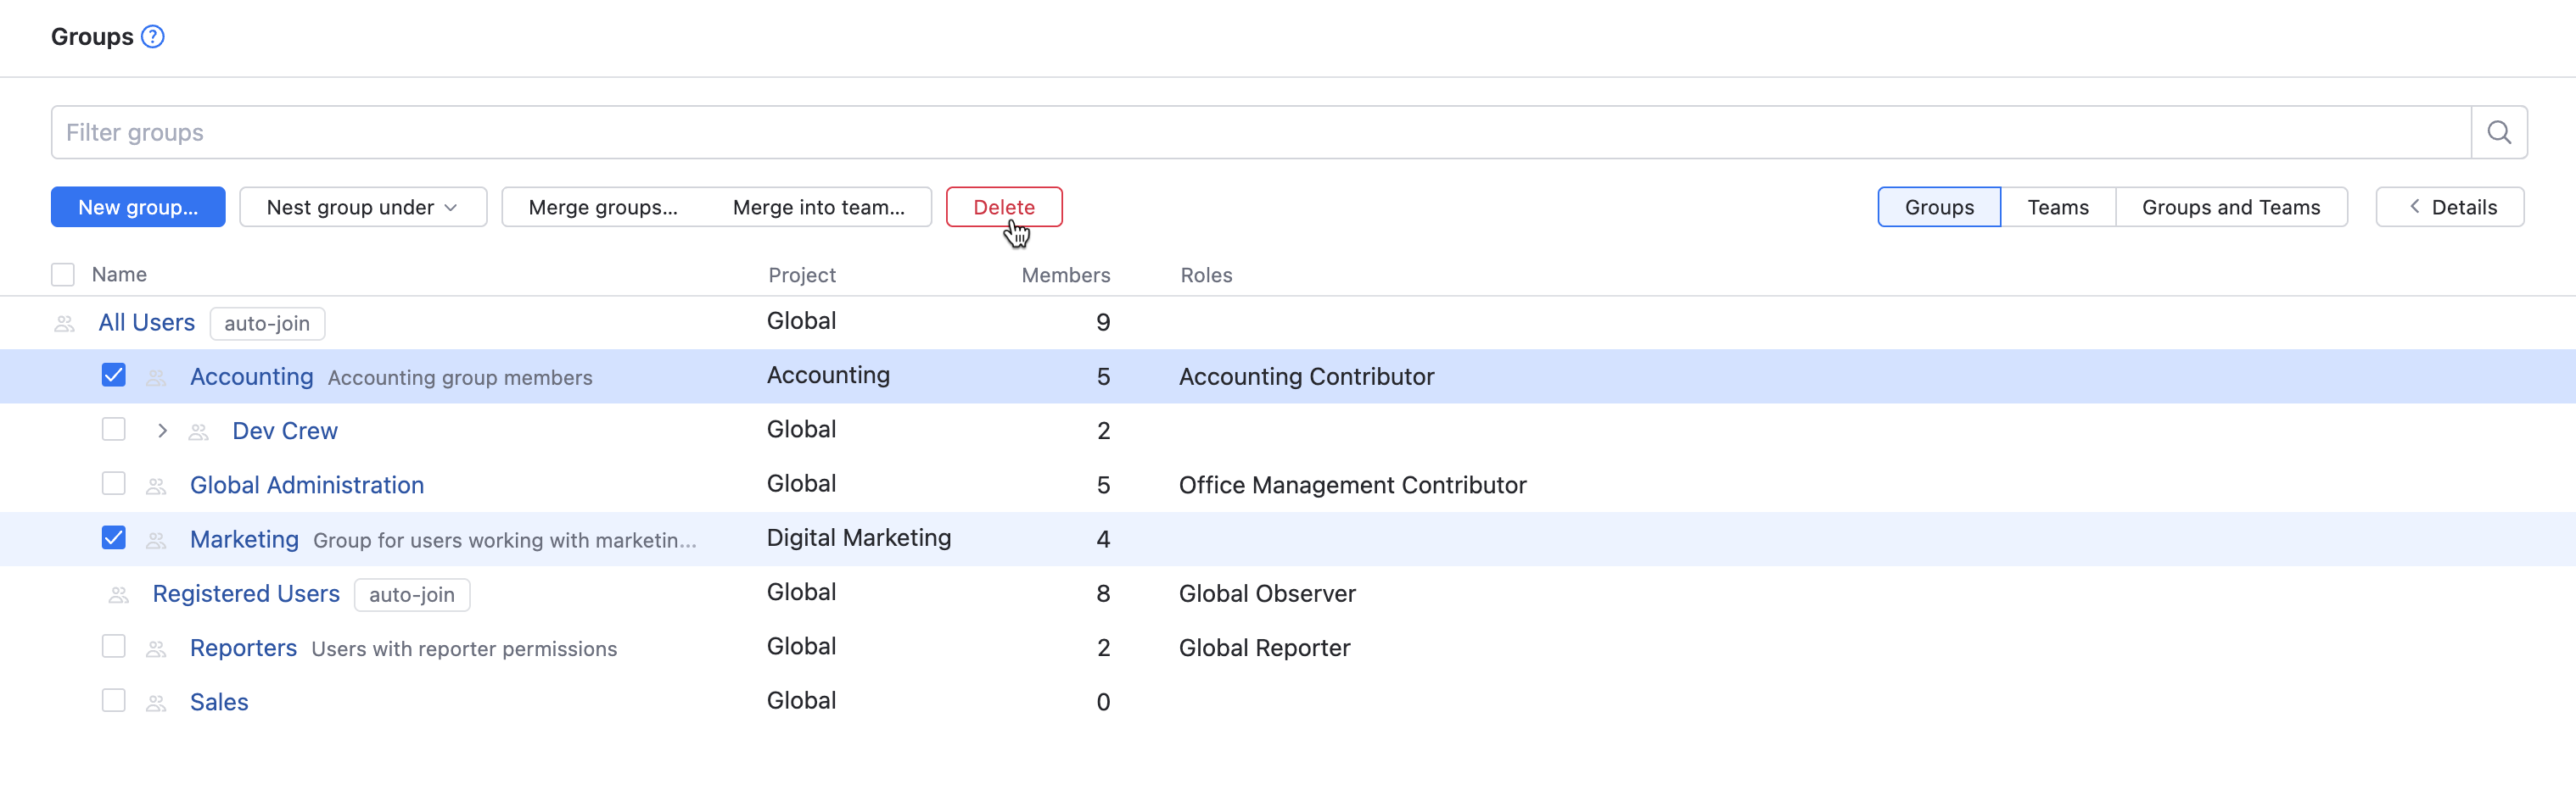Open the Nest group under dropdown
The height and width of the screenshot is (790, 2576).
(363, 208)
